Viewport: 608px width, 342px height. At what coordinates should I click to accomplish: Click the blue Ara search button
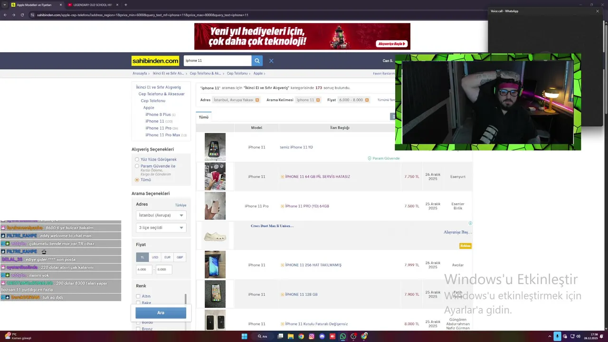point(161,313)
